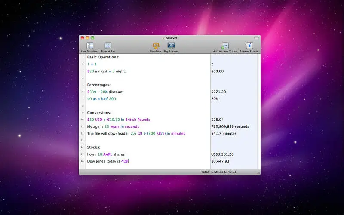Click the Soulver document icon in the title bar
Viewport: 344px width, 215px height.
click(163, 38)
